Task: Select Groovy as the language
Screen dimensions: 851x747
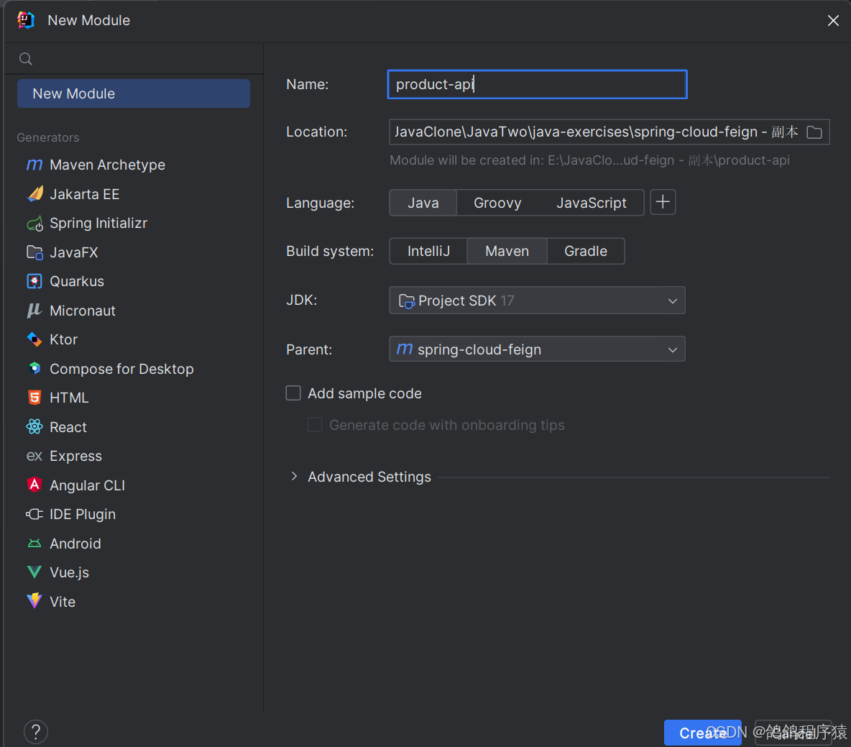Action: 497,203
